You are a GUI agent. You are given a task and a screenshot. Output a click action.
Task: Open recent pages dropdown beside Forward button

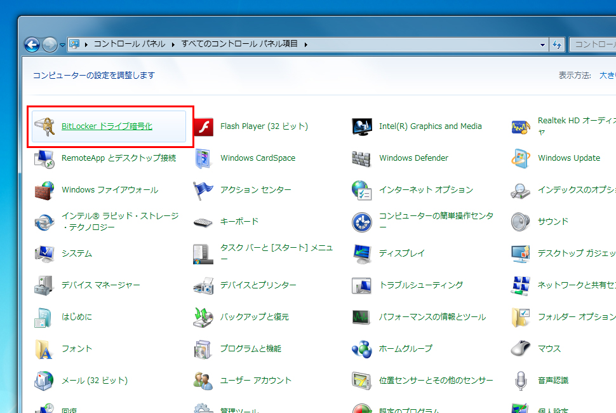click(62, 45)
